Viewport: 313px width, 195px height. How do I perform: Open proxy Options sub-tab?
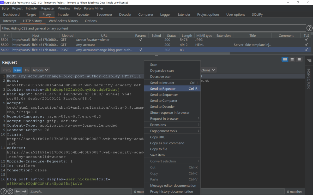91,21
